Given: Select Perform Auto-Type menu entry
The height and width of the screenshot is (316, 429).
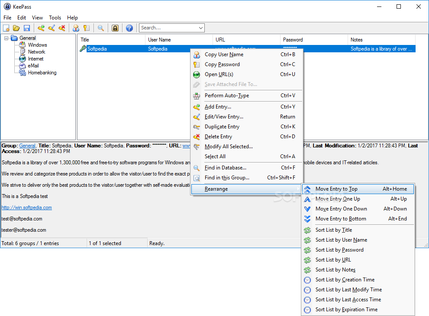Looking at the screenshot, I should [x=246, y=96].
